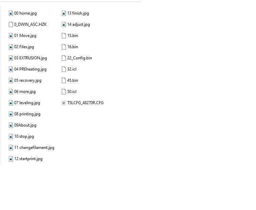
Task: Click the image icon beside 12 startprint.jpg
Action: [x=11, y=159]
